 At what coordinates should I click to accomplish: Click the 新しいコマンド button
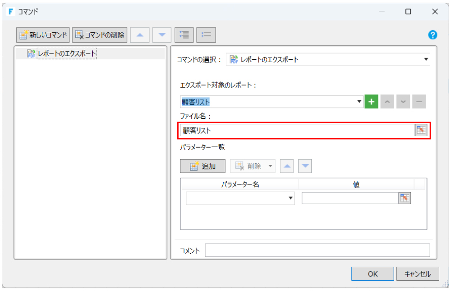[43, 35]
